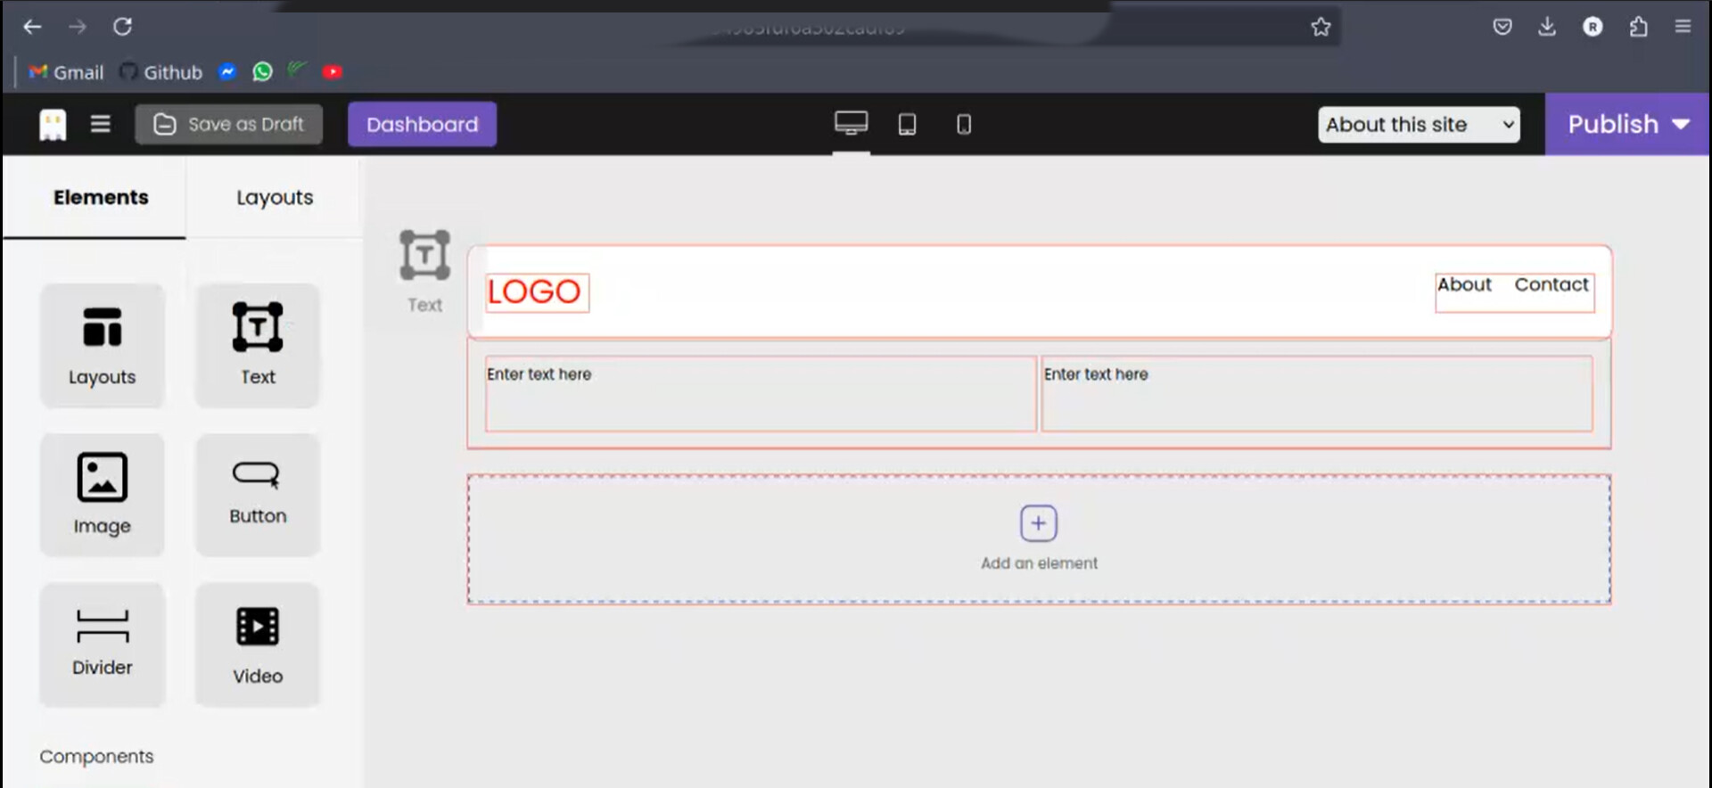Switch to the Layouts tab
The height and width of the screenshot is (788, 1712).
coord(275,198)
